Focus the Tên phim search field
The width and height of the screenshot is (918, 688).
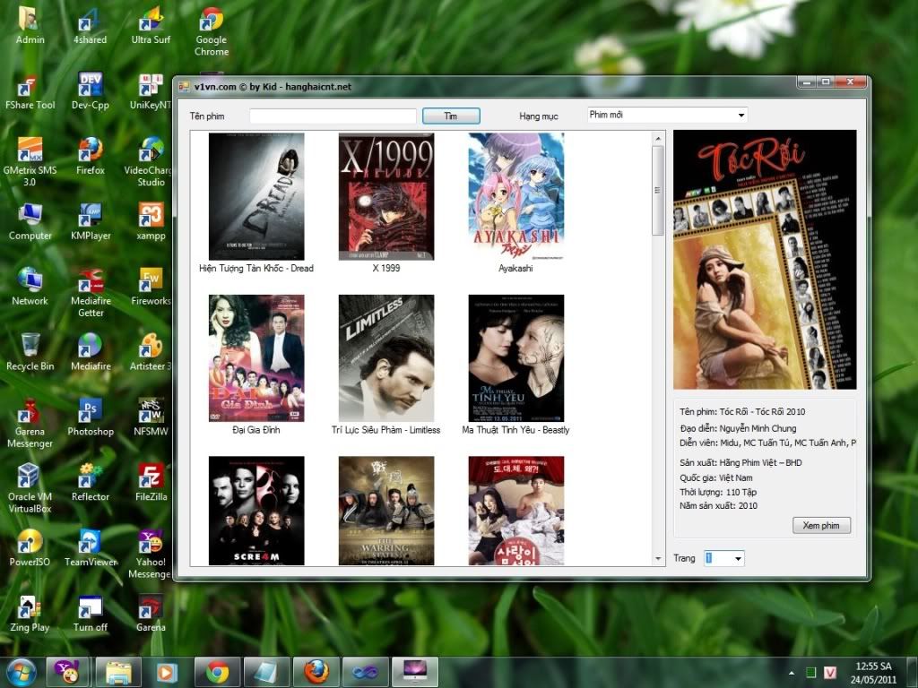(333, 116)
